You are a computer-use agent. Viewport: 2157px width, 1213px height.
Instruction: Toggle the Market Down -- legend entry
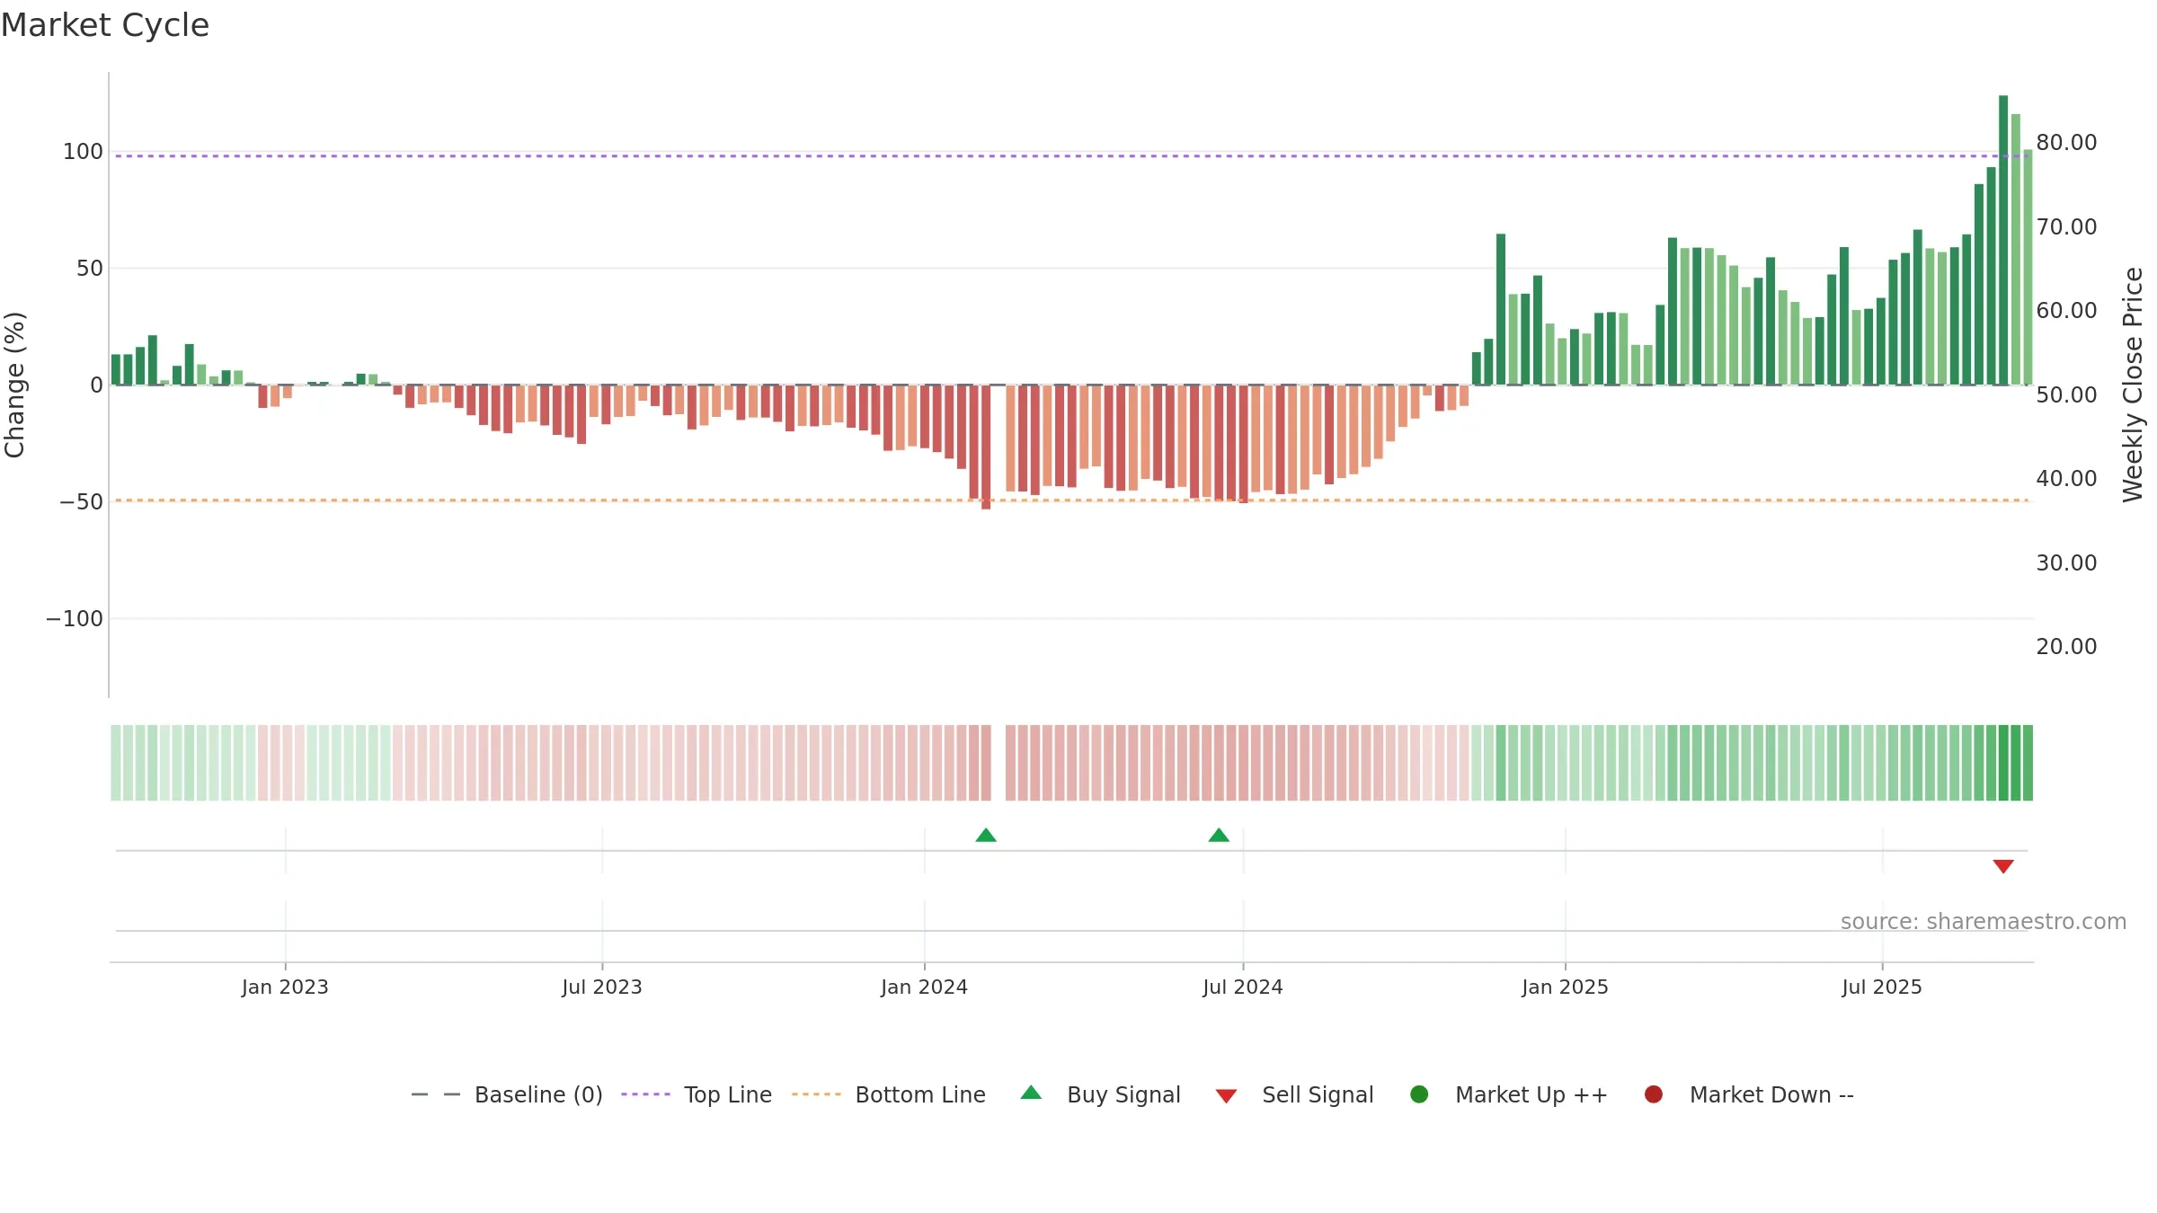click(1748, 1094)
